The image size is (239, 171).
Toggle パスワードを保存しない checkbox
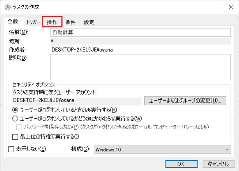pyautogui.click(x=19, y=127)
